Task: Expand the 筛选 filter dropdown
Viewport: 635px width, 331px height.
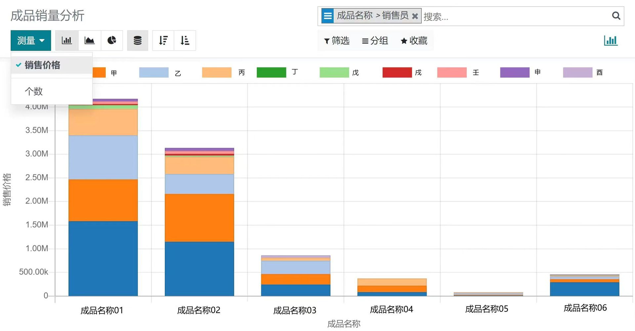Action: [x=337, y=41]
